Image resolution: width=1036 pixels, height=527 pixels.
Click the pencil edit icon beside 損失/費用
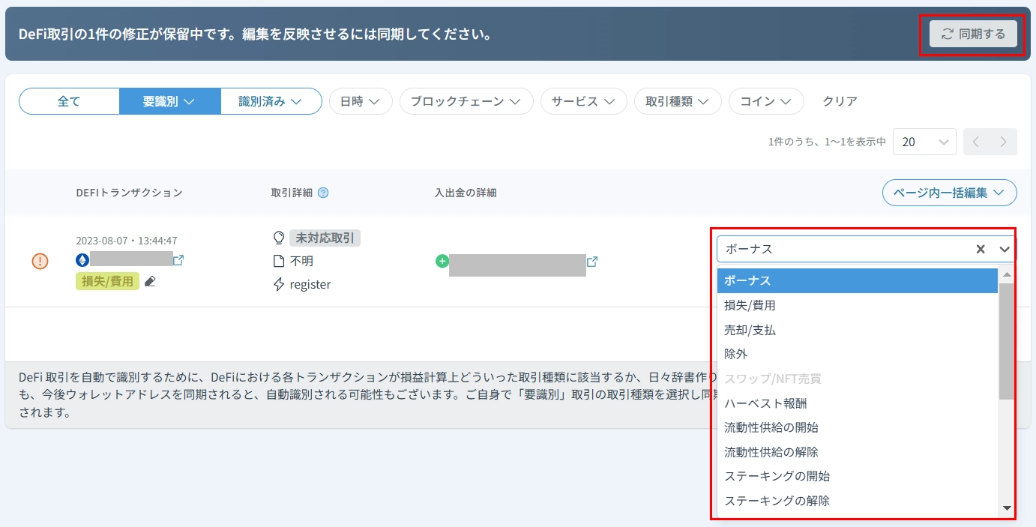click(150, 281)
